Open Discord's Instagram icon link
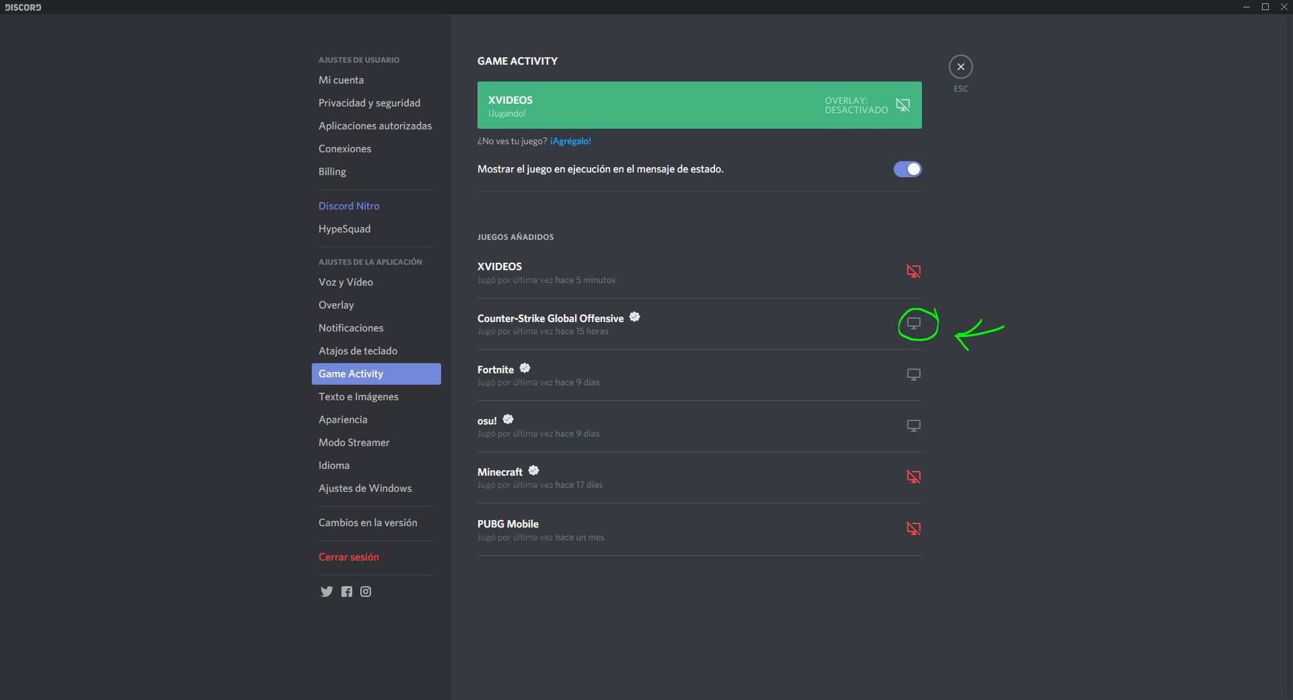1293x700 pixels. coord(366,592)
